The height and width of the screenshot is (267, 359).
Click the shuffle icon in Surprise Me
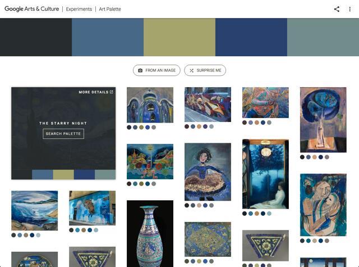tap(192, 70)
